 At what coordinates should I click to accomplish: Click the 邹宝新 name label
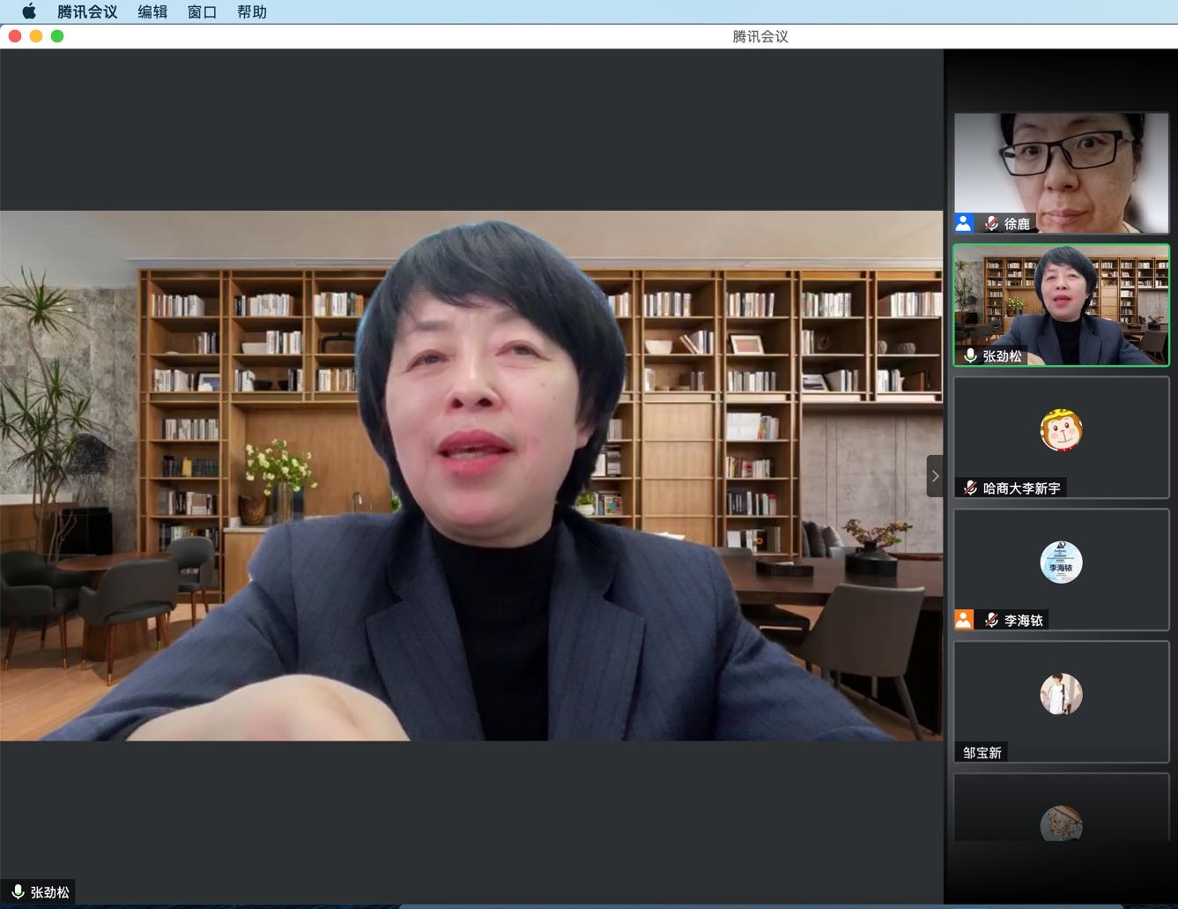pos(982,752)
